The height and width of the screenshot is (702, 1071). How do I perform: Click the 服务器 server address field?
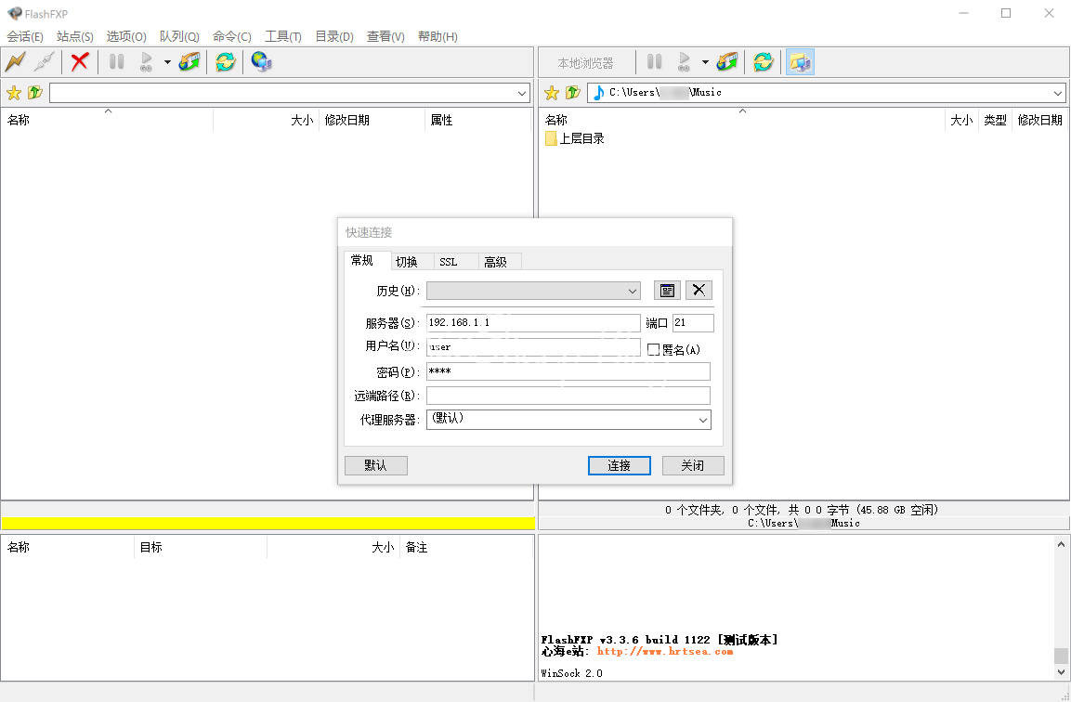tap(533, 323)
